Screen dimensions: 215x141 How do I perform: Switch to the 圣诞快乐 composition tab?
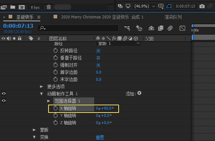point(25,17)
